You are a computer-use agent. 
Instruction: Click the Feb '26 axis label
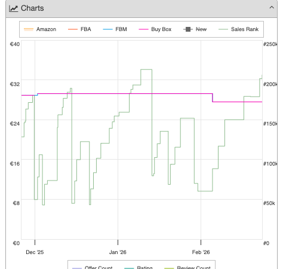coord(201,252)
